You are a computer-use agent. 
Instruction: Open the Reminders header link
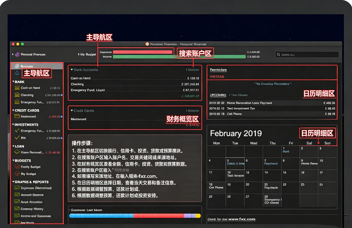pos(218,70)
